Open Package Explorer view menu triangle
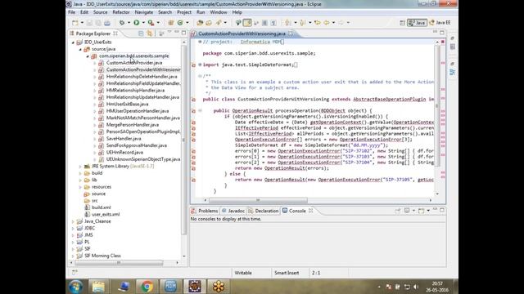The height and width of the screenshot is (294, 524). (169, 33)
